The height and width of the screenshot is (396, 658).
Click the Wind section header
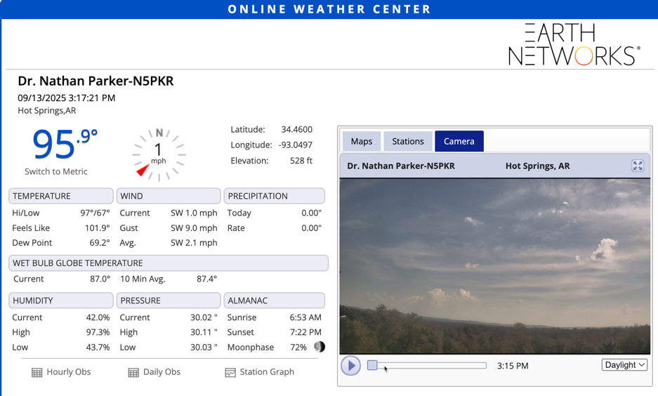point(168,196)
